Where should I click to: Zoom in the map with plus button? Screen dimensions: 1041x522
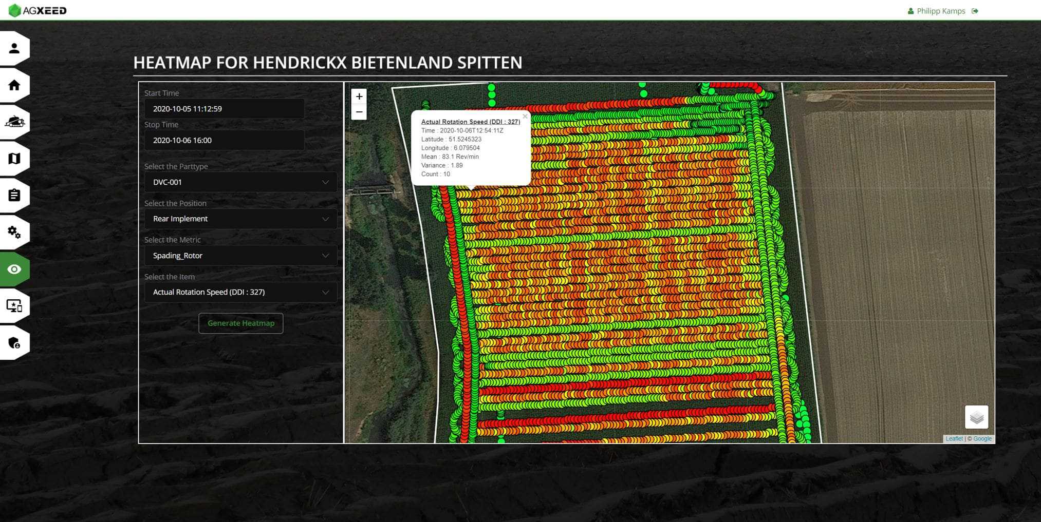pos(359,96)
